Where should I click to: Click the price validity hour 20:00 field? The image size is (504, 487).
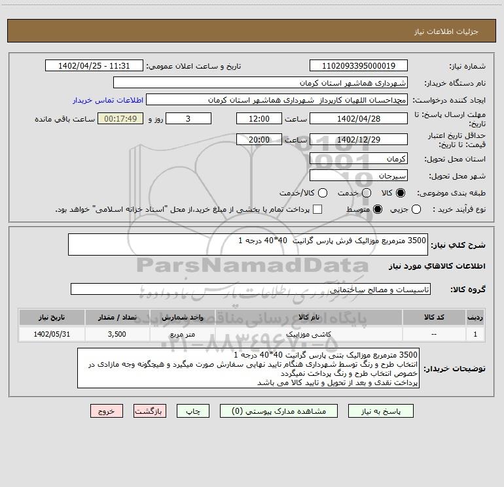click(259, 140)
